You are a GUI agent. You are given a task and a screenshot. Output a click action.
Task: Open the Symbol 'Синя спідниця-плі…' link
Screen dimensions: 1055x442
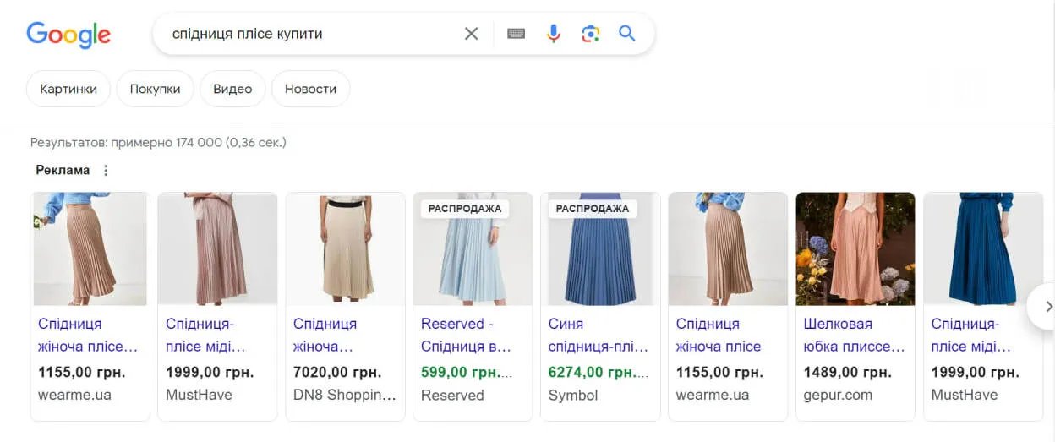599,335
